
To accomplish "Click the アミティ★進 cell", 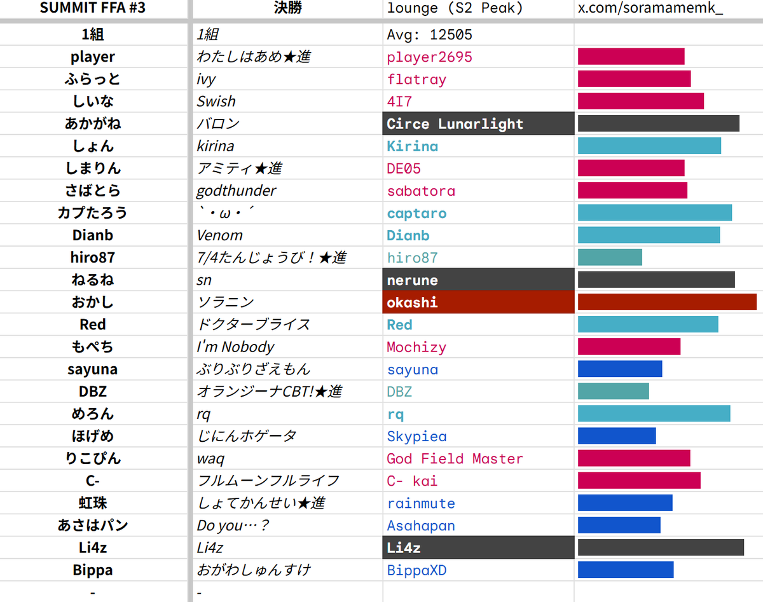I will (x=287, y=168).
